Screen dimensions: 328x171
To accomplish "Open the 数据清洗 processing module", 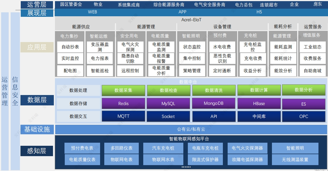I will pos(213,90).
